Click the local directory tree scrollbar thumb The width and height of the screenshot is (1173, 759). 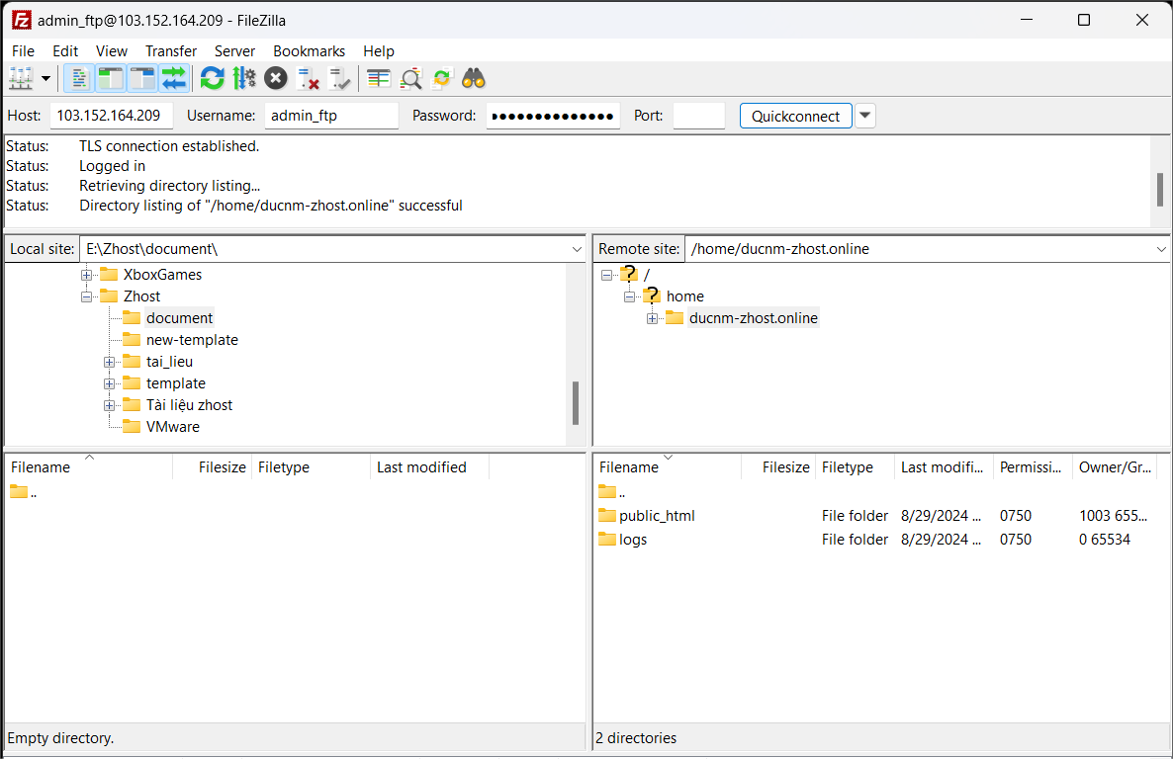point(576,403)
